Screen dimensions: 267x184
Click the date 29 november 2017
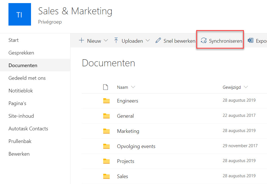(240, 146)
